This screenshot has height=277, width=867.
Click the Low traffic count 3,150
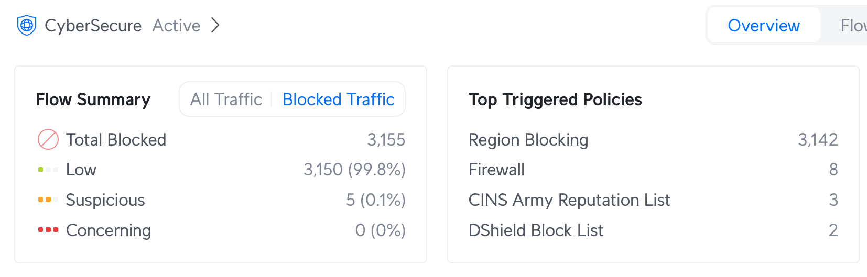(323, 170)
